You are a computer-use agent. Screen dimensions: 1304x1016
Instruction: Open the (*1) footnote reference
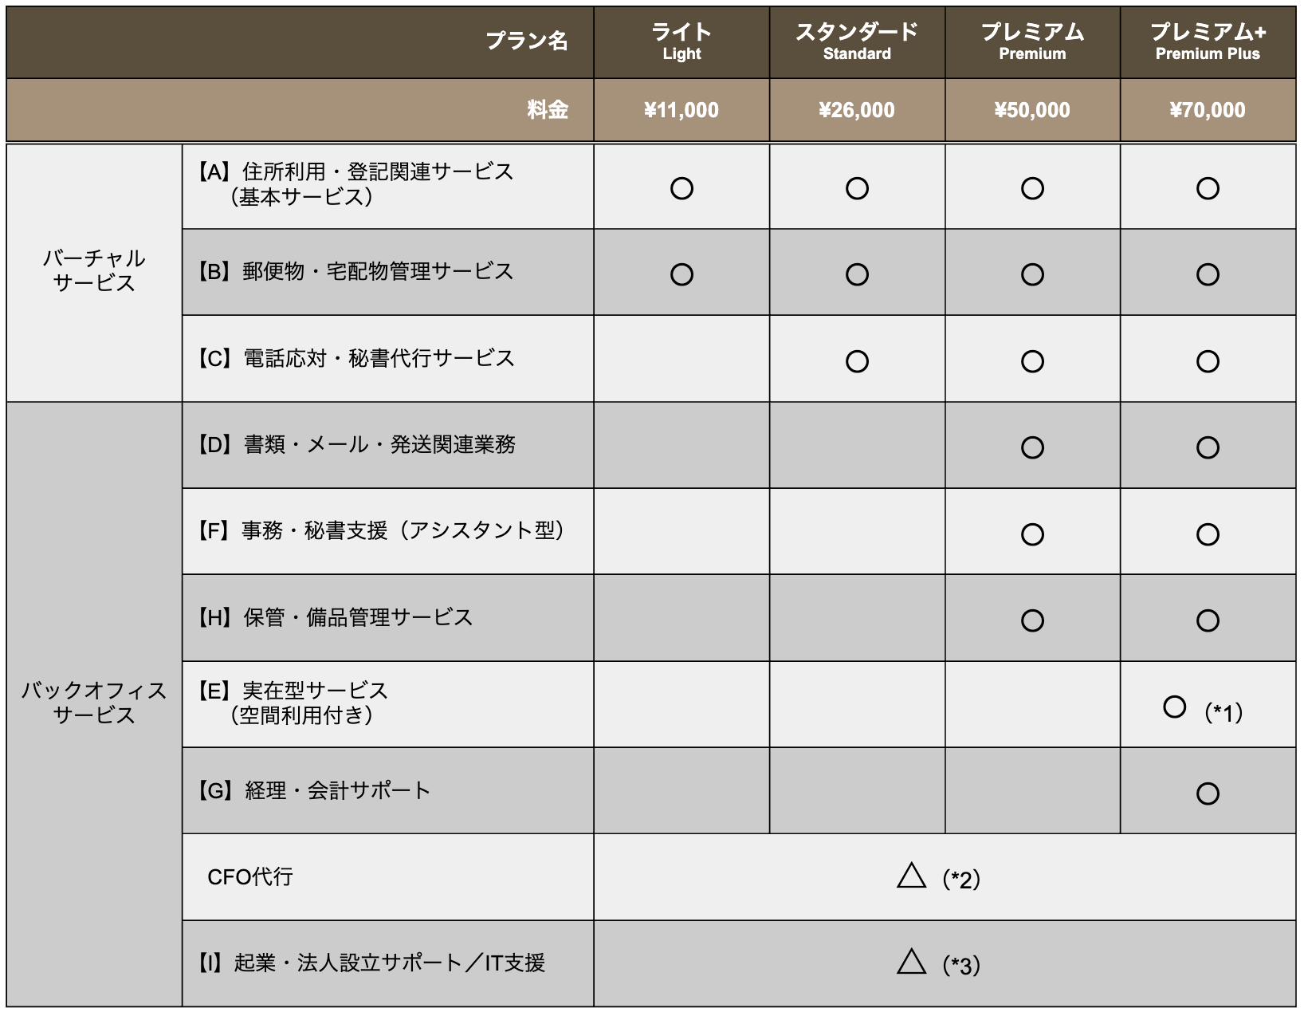(x=1223, y=712)
